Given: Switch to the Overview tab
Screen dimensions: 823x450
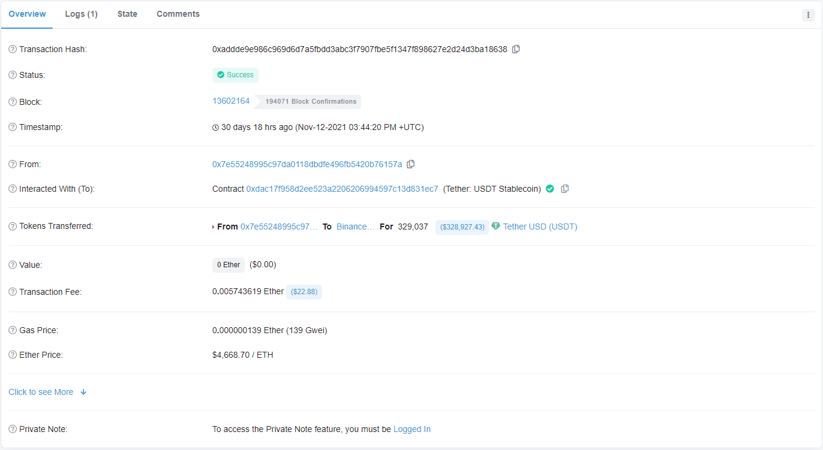Looking at the screenshot, I should (x=27, y=14).
